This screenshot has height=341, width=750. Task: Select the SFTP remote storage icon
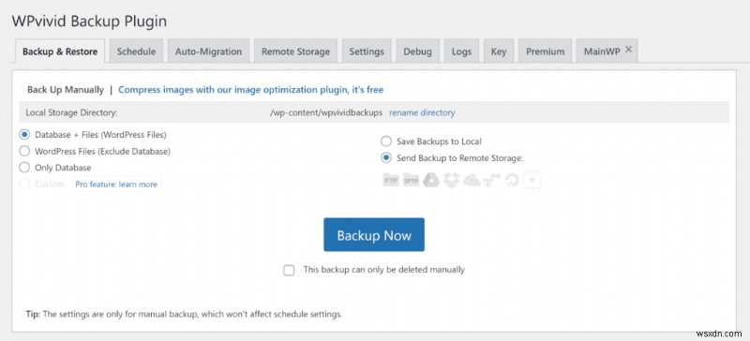411,180
